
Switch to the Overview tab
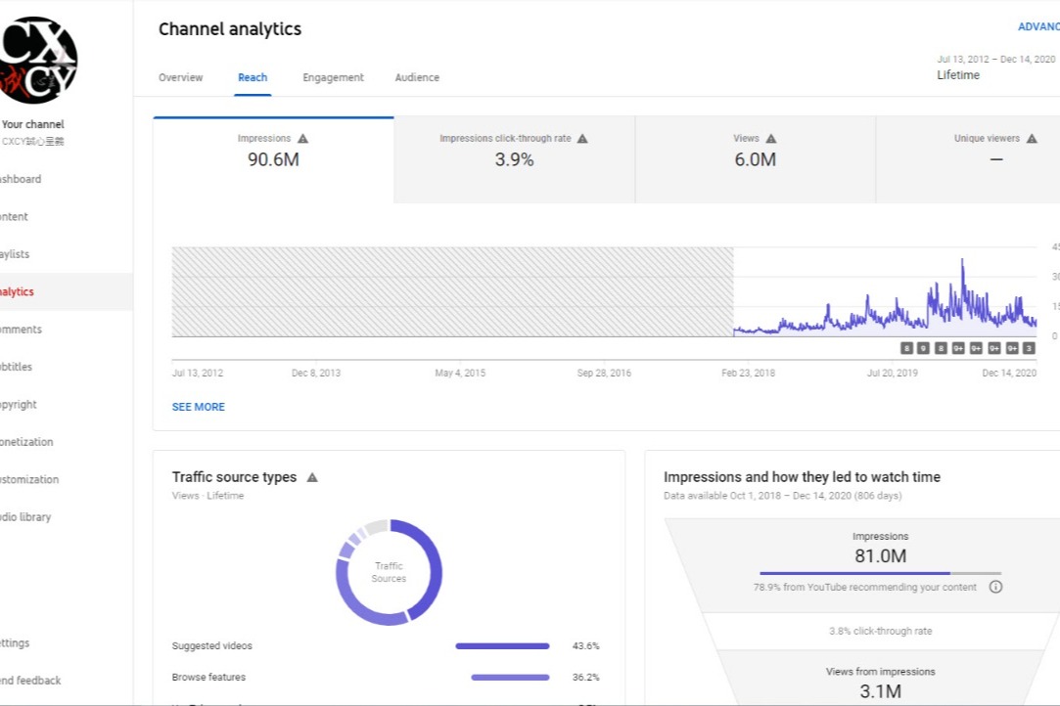tap(181, 78)
